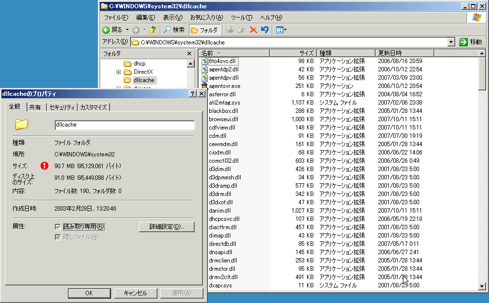This screenshot has height=303, width=489.
Task: Switch to the Security (セキュリティ) tab
Action: 62,108
